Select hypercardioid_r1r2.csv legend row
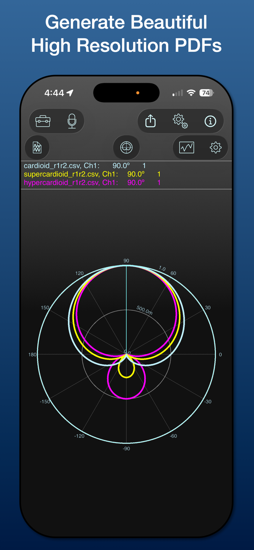The image size is (254, 550). (92, 183)
